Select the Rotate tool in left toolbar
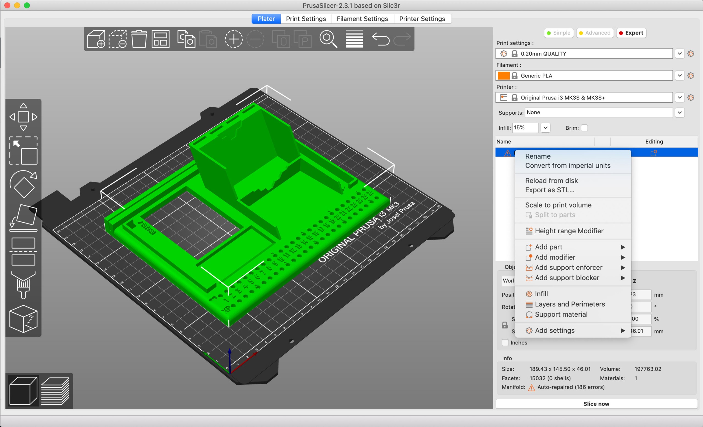 tap(23, 184)
